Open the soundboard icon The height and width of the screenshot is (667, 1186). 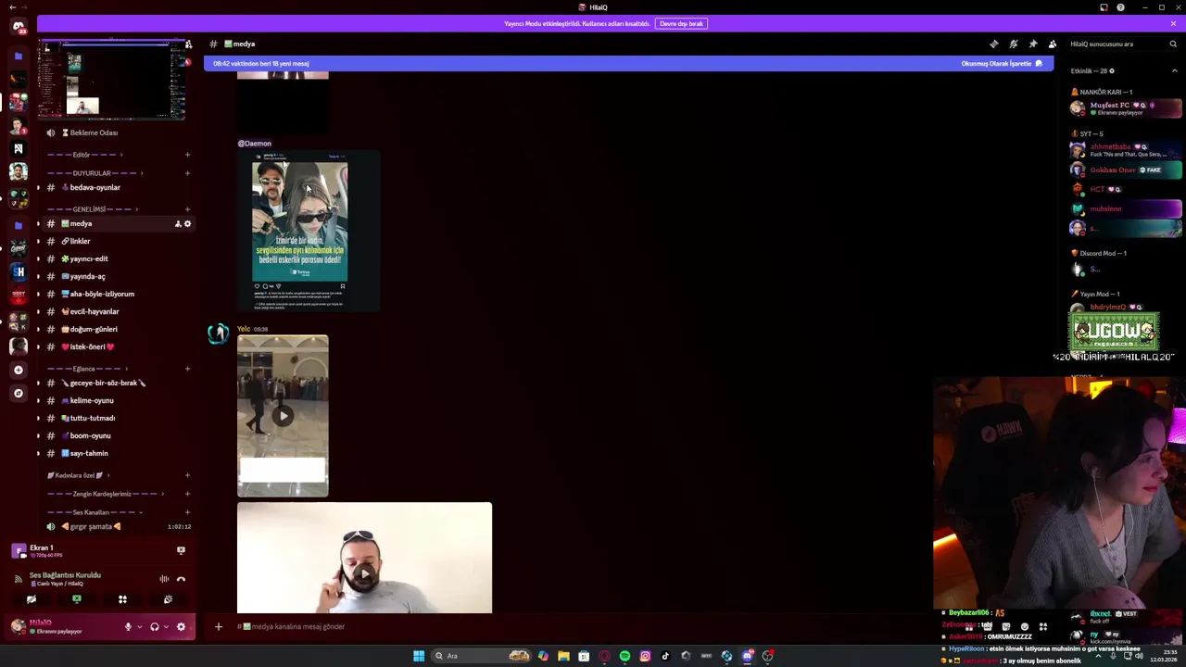click(x=168, y=599)
